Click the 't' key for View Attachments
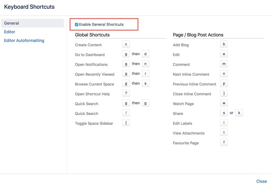This screenshot has width=271, height=188. pyautogui.click(x=224, y=133)
